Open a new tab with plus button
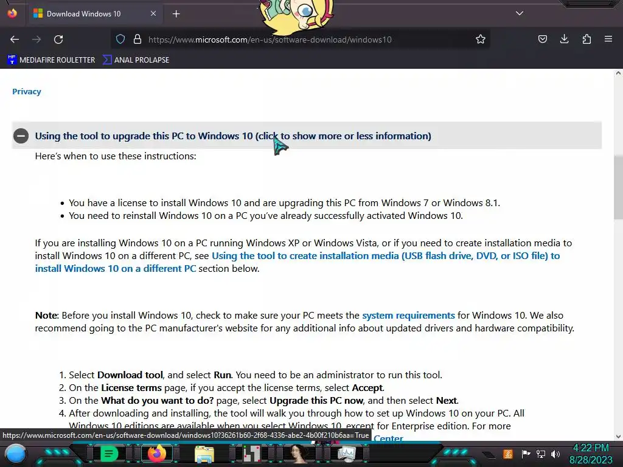Viewport: 623px width, 467px height. [176, 14]
